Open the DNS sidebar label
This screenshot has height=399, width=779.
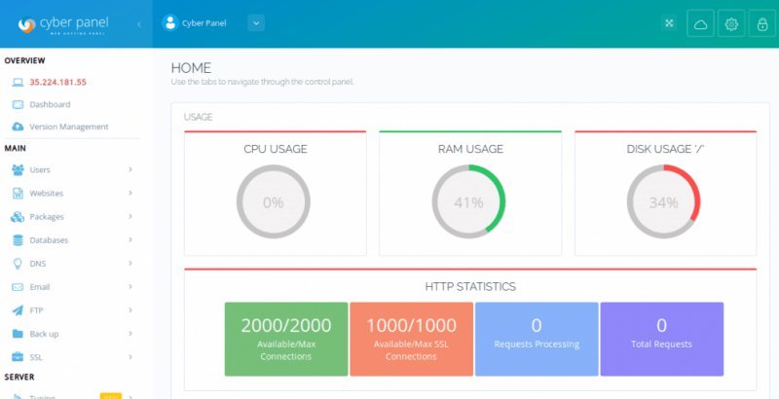[x=38, y=264]
